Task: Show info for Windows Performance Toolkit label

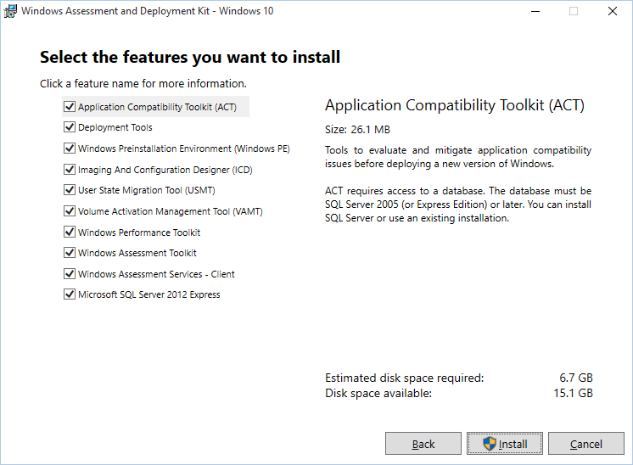Action: [139, 232]
